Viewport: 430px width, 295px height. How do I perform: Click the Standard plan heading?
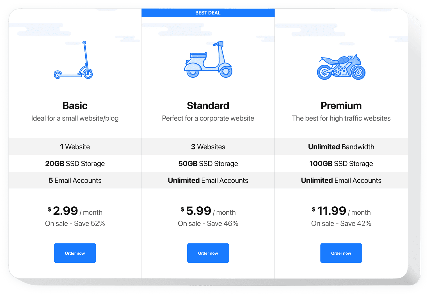(x=208, y=105)
